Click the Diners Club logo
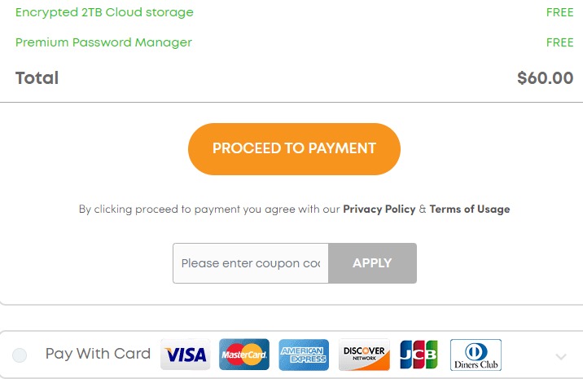Image resolution: width=583 pixels, height=379 pixels. coord(476,355)
